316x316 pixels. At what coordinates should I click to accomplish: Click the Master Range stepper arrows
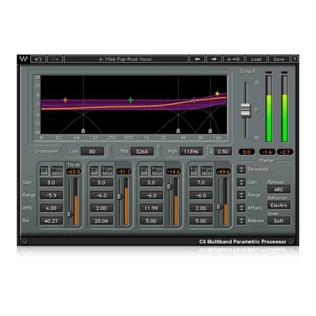tap(241, 195)
